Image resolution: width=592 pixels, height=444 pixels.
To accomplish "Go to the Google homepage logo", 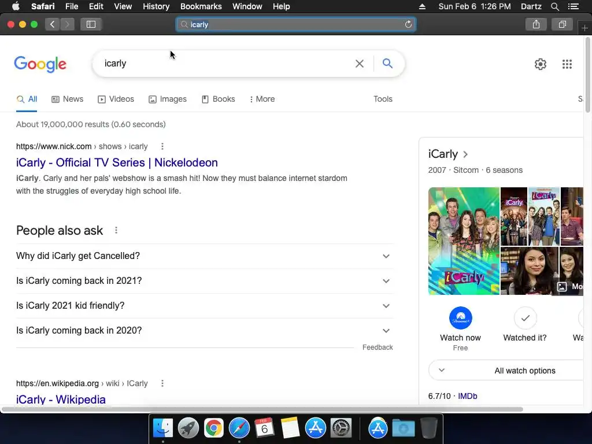I will (x=40, y=64).
